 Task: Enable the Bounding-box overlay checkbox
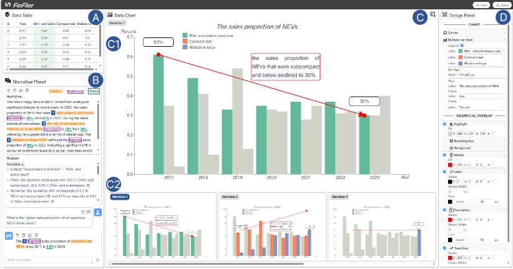[444, 140]
